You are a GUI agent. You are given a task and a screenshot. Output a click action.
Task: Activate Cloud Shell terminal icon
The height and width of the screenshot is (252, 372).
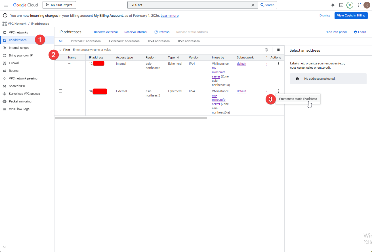[x=341, y=5]
